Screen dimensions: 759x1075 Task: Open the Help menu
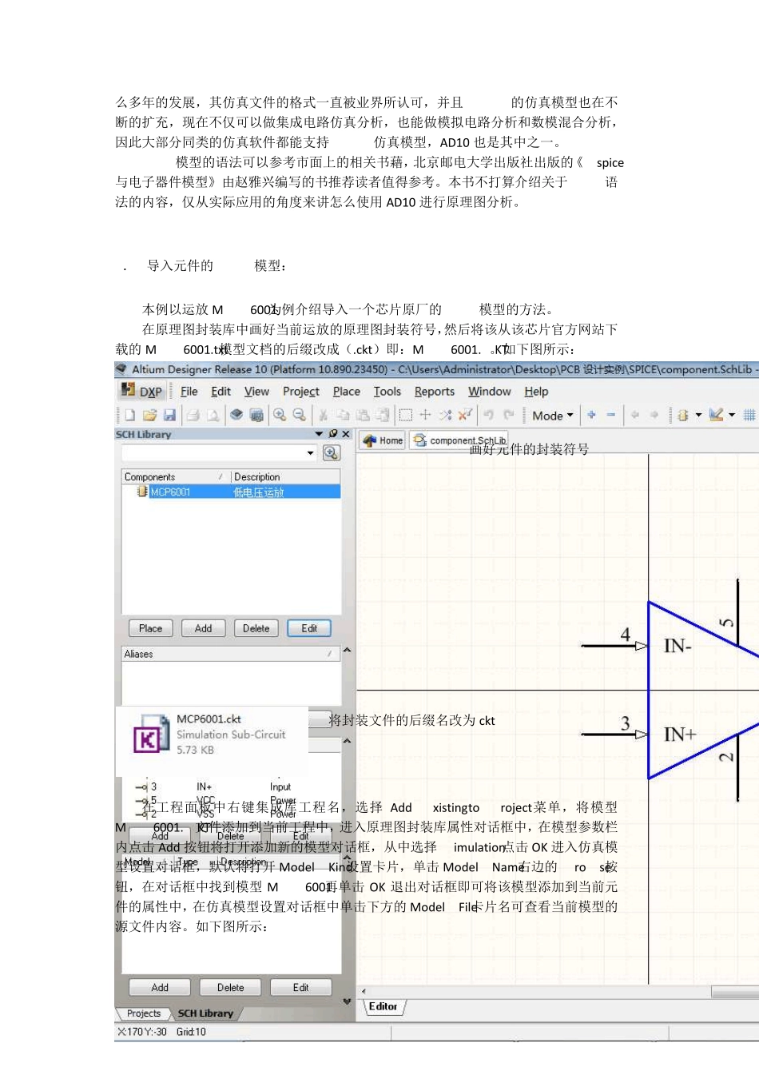click(536, 392)
